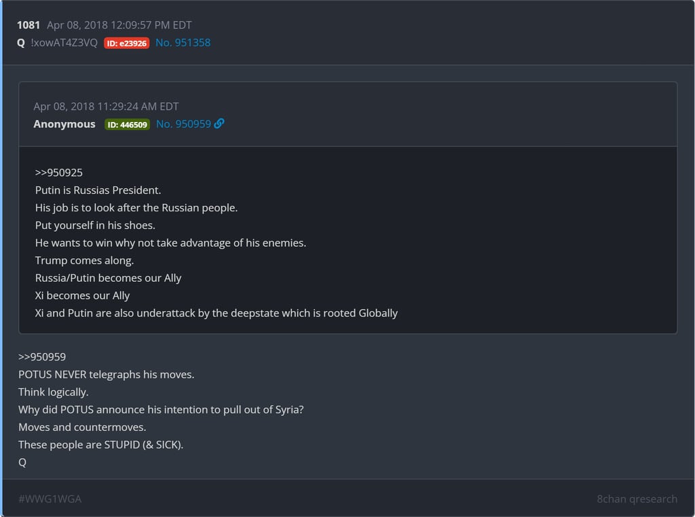The width and height of the screenshot is (695, 517).
Task: Click the tripcode !xowAT4Z3VQ
Action: (x=64, y=43)
